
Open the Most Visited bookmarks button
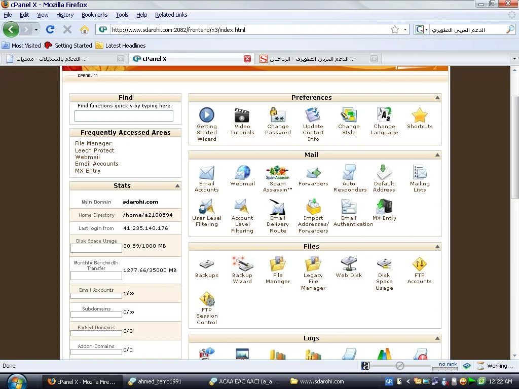pyautogui.click(x=21, y=45)
